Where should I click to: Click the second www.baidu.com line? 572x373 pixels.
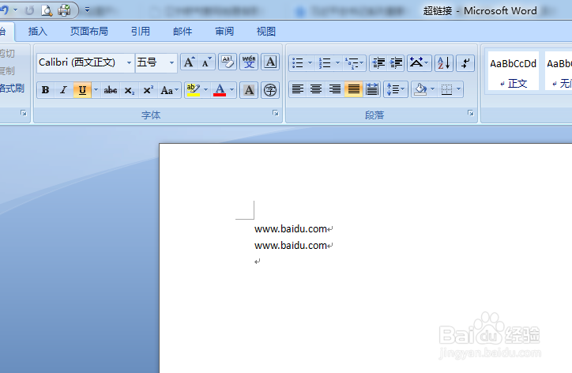(x=291, y=246)
